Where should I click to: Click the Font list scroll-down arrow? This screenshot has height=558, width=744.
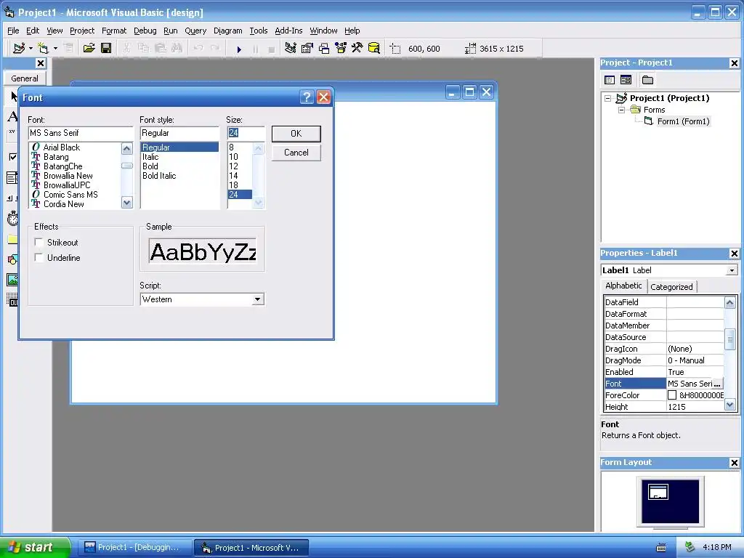(x=126, y=203)
